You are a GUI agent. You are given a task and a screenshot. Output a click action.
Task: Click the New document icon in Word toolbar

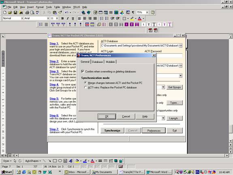(x=4, y=13)
